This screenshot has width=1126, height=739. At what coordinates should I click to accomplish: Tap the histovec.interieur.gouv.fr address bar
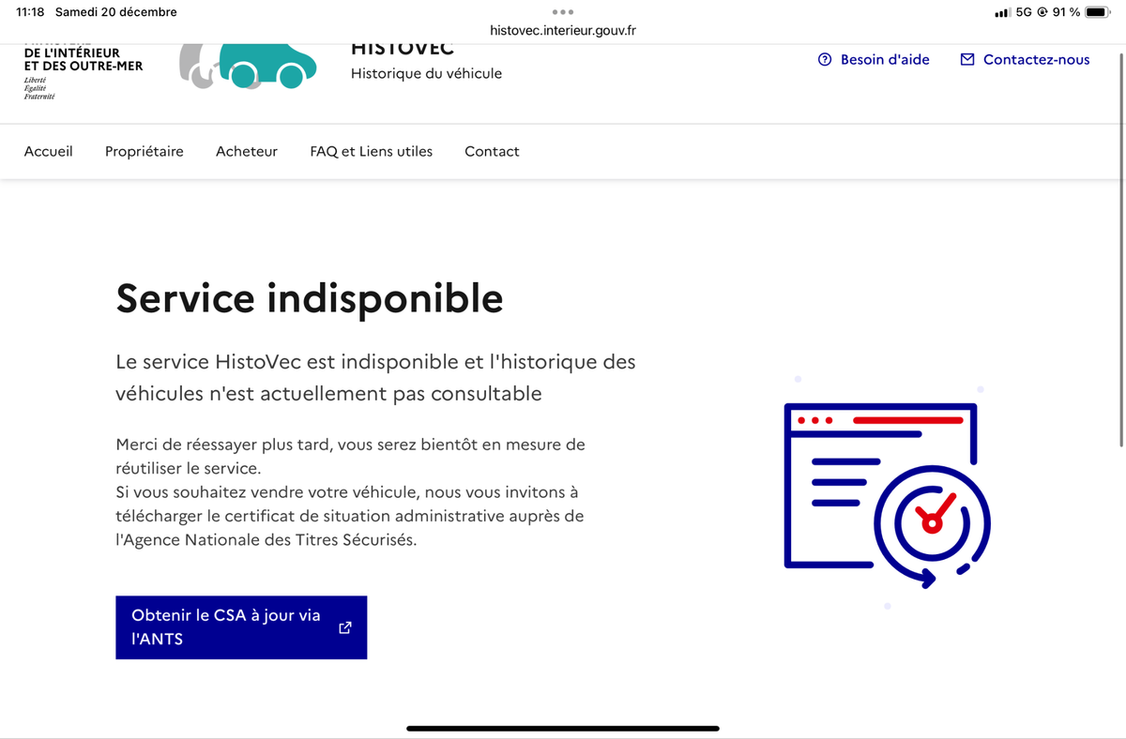pos(563,30)
